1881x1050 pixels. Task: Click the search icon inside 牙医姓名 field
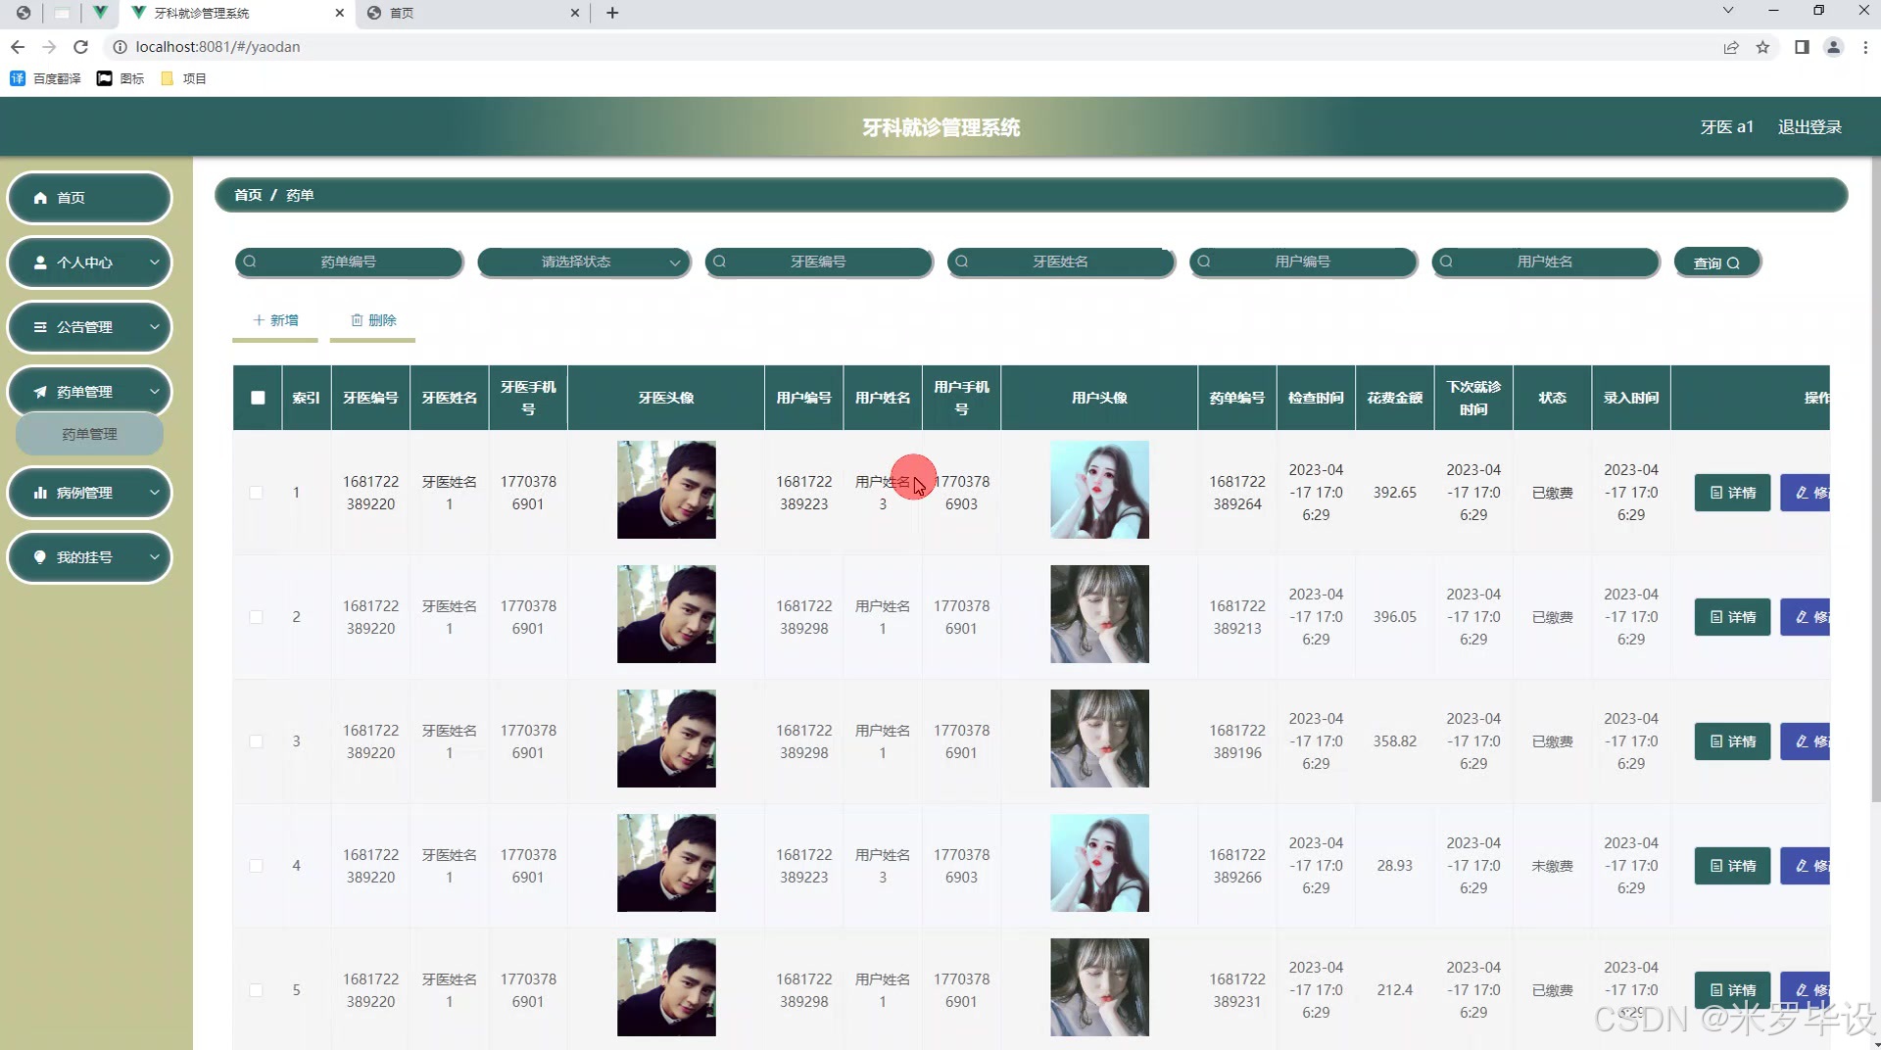(962, 262)
